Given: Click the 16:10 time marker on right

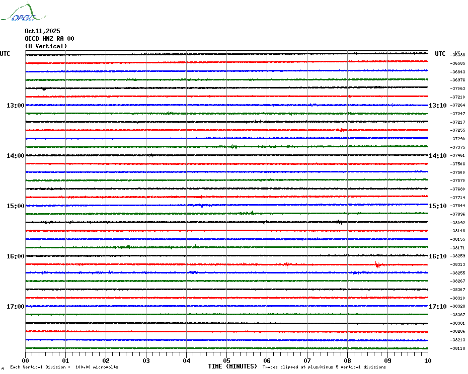Looking at the screenshot, I should (x=437, y=256).
